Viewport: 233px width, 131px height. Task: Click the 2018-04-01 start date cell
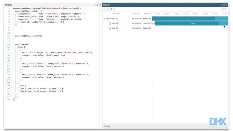136,19
